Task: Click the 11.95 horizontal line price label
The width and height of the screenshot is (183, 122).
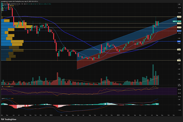Action: 179,23
